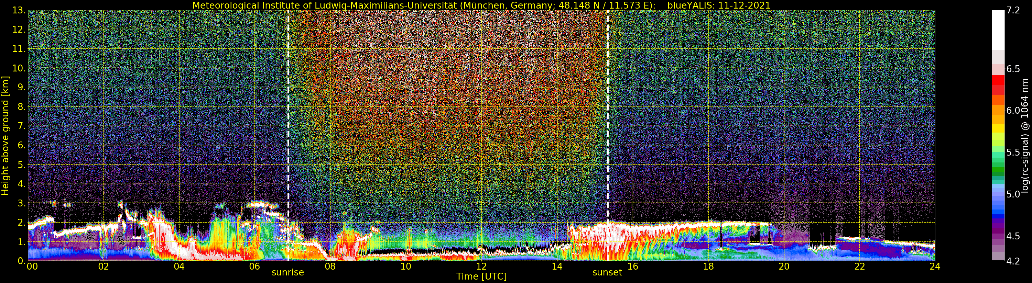Click the 7.2 tick label on the colorbar
This screenshot has height=283, width=1032.
click(x=1013, y=10)
